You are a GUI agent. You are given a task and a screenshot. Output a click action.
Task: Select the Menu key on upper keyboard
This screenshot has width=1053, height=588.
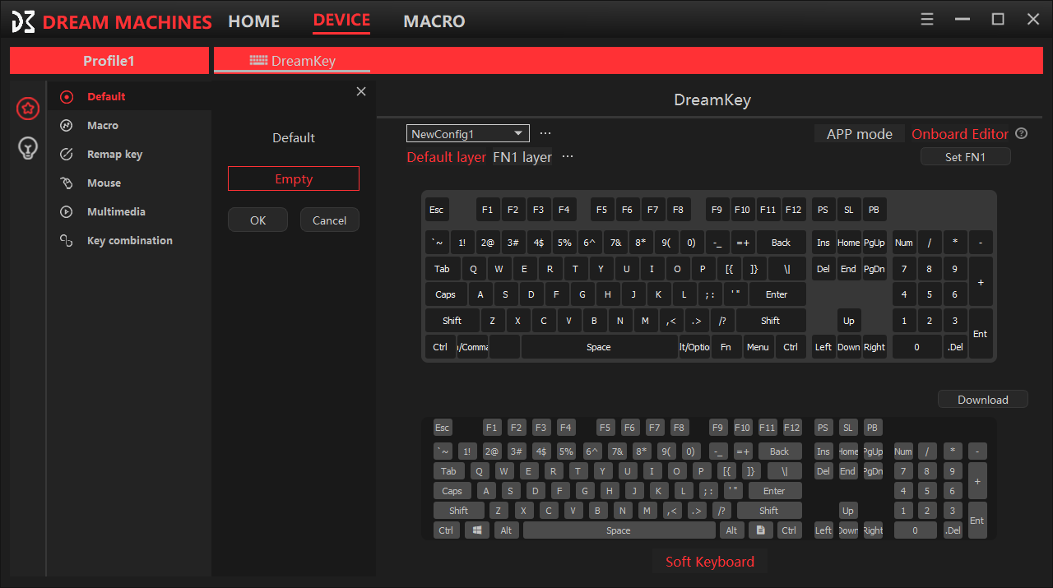[758, 347]
